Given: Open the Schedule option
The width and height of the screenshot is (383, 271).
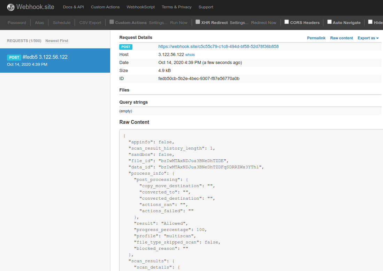Looking at the screenshot, I should 62,23.
